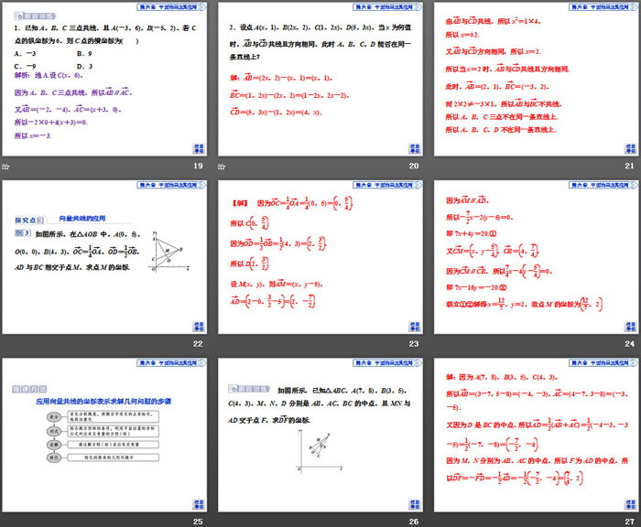Select slide 20 thumbnail
The image size is (641, 527).
pos(320,79)
